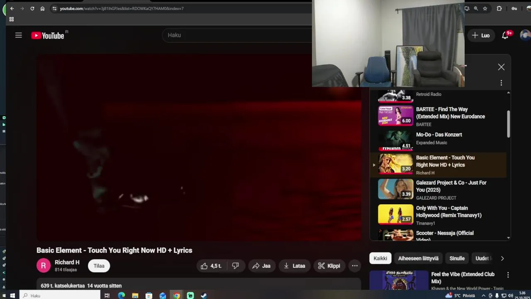Open the Windows Start menu
Image resolution: width=531 pixels, height=299 pixels.
click(x=12, y=296)
